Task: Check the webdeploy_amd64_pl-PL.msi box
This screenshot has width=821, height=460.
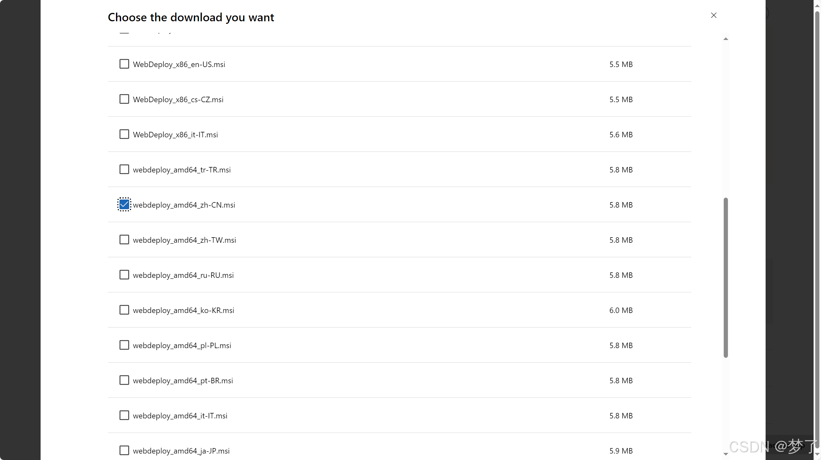Action: (124, 345)
